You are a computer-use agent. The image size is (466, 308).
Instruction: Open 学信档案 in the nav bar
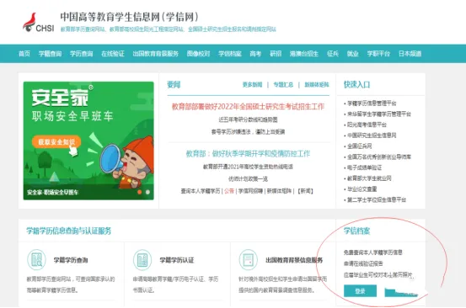[230, 54]
